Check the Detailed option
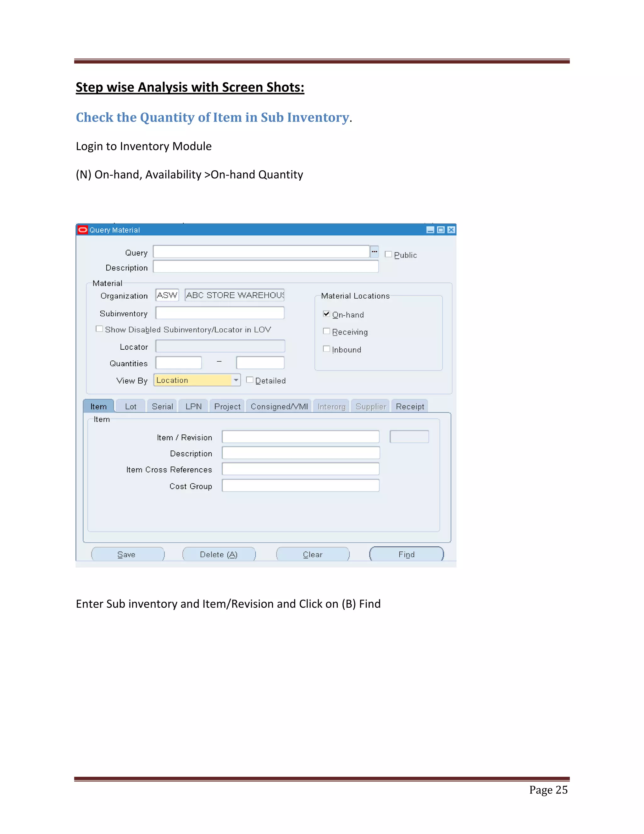 click(249, 380)
